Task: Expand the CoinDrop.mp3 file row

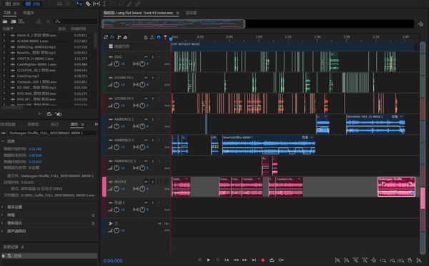Action: (x=4, y=76)
